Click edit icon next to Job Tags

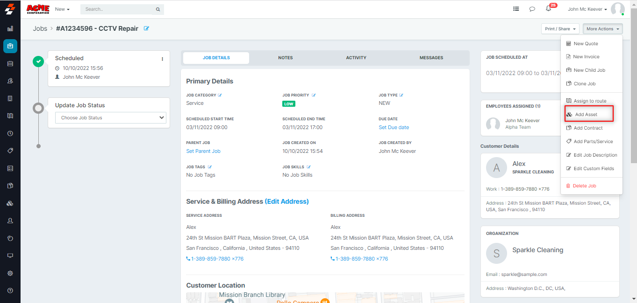click(210, 167)
